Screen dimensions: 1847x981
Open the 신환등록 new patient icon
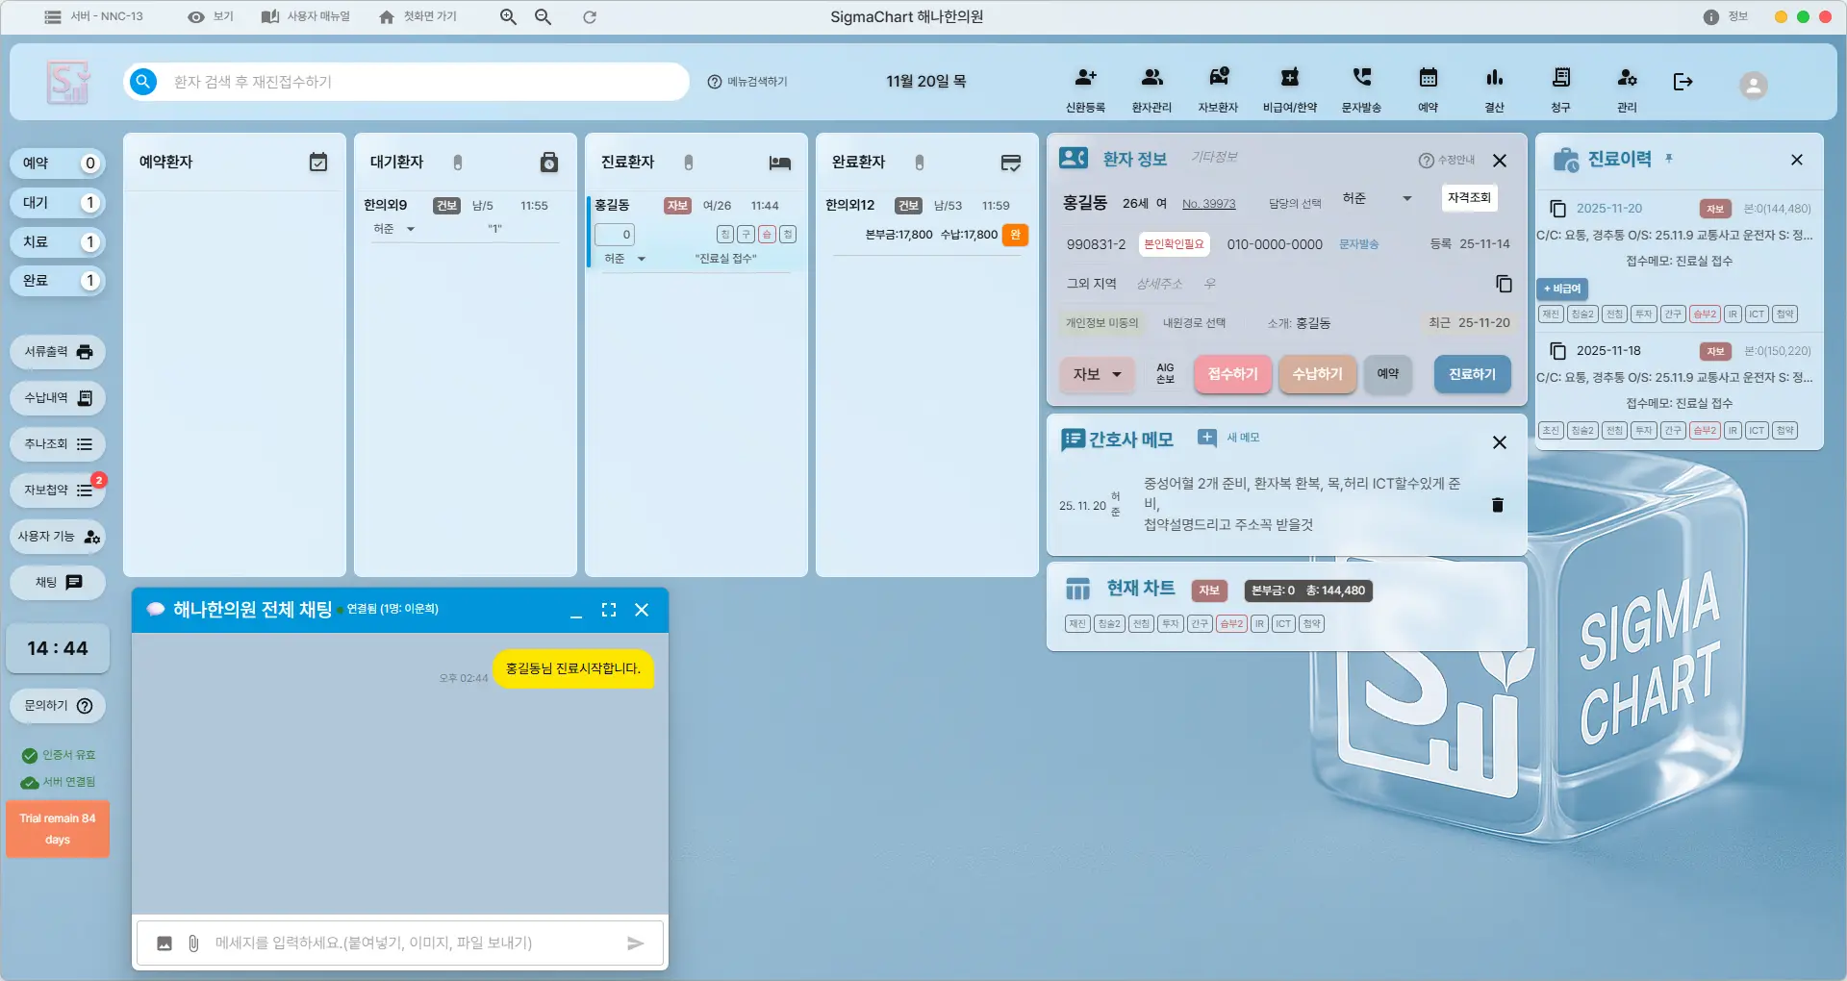coord(1085,79)
